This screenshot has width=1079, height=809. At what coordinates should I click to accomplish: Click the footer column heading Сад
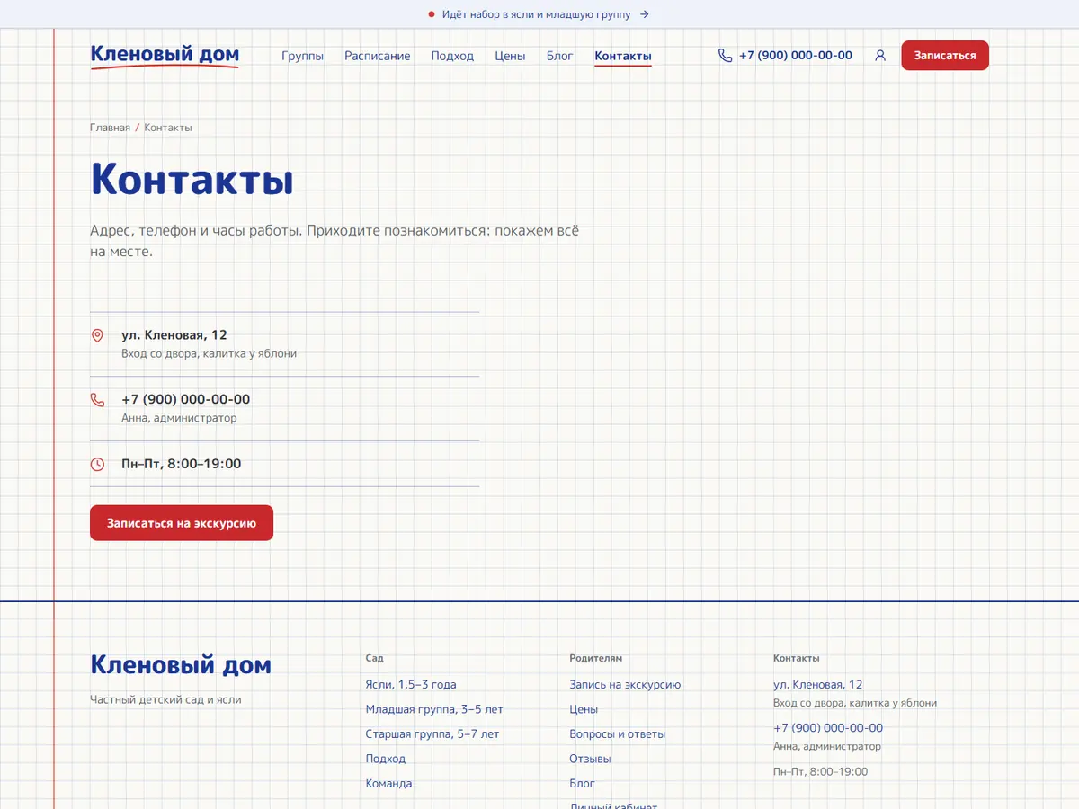pos(374,659)
